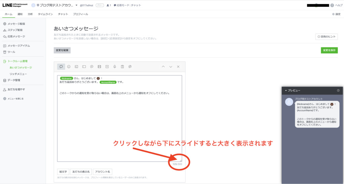344x184 pixels.
Task: Move message bubble up with chevron
Action: point(163,67)
